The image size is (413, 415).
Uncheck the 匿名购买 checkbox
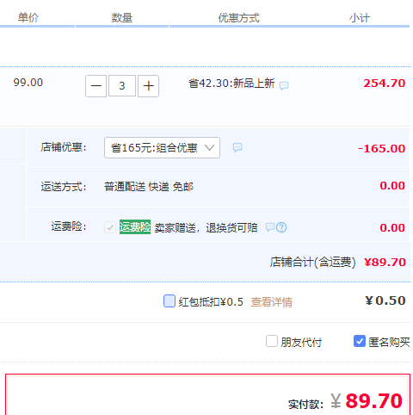point(360,341)
